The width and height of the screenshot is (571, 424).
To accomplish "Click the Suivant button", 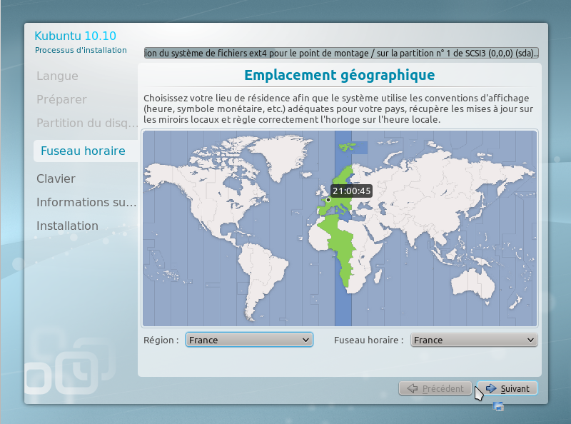I will click(x=507, y=388).
